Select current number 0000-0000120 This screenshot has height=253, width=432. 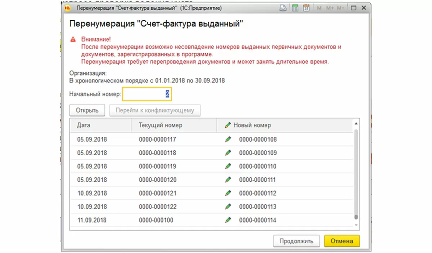tap(158, 180)
